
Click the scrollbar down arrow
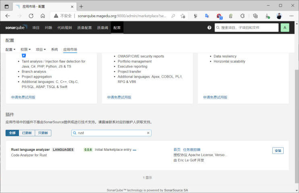[297, 190]
